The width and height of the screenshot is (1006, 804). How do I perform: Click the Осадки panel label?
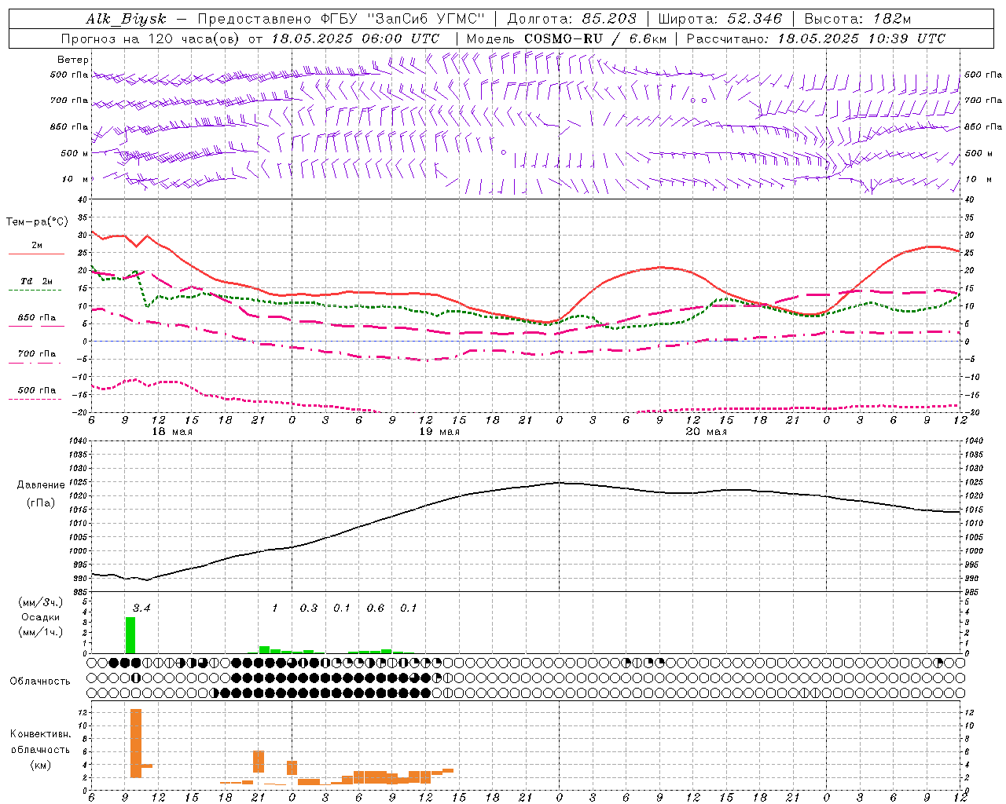(41, 617)
